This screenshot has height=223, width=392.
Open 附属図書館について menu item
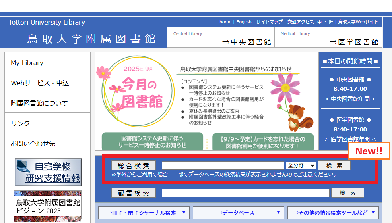pos(47,103)
